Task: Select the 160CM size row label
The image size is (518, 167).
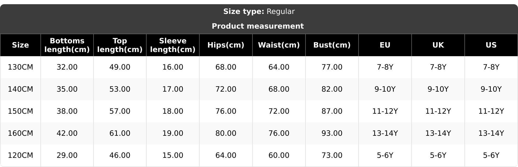Action: 20,133
